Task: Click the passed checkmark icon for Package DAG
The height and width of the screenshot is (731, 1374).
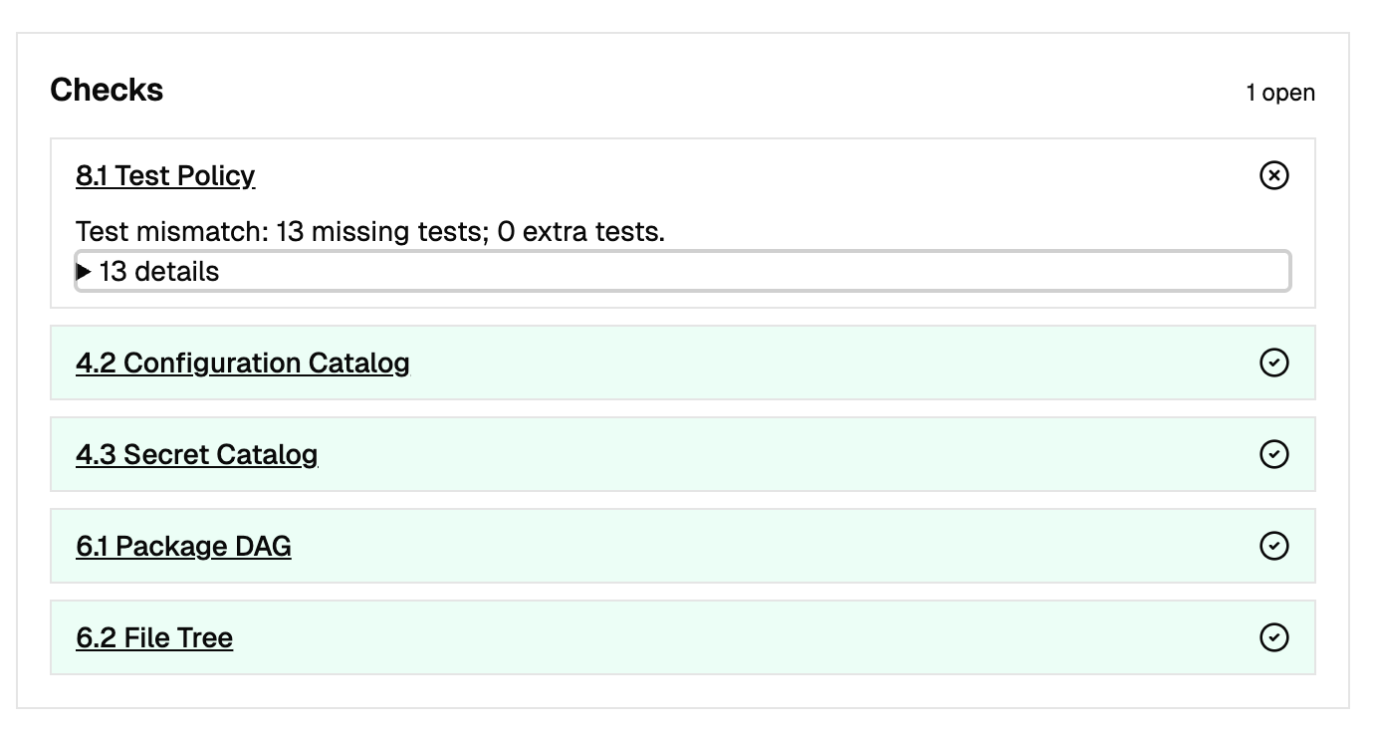Action: (x=1273, y=546)
